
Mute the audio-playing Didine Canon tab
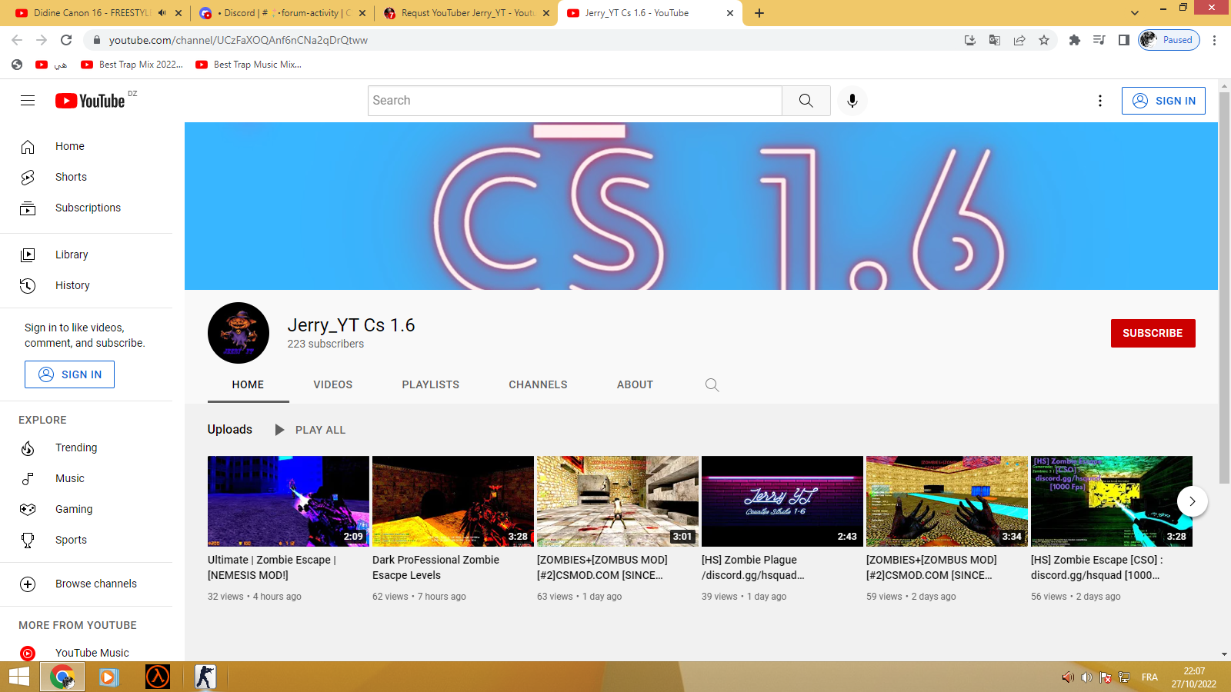(162, 13)
